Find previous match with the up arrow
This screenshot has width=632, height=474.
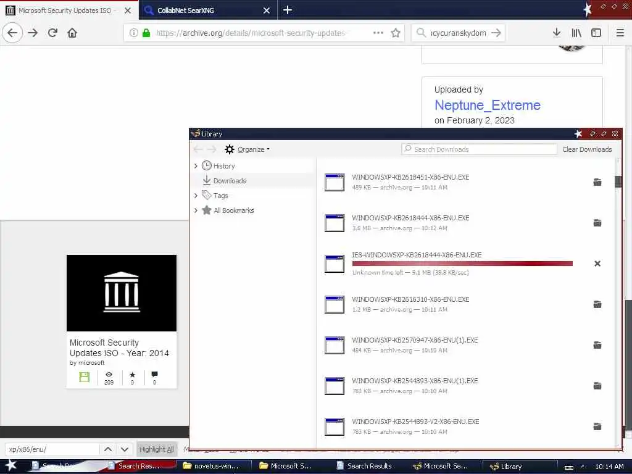point(108,449)
